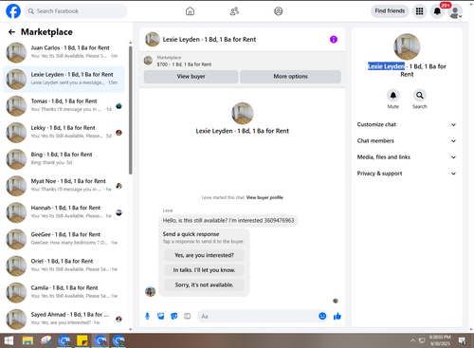This screenshot has height=348, width=474.
Task: Click the Aa message input field
Action: click(257, 316)
